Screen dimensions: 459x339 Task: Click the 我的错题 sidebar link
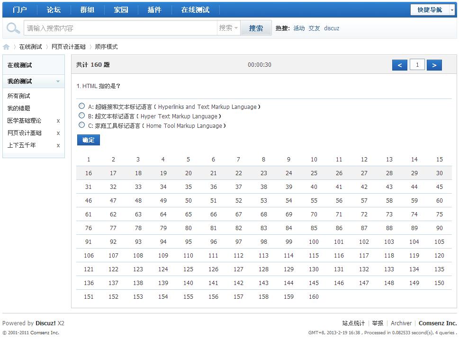[19, 108]
